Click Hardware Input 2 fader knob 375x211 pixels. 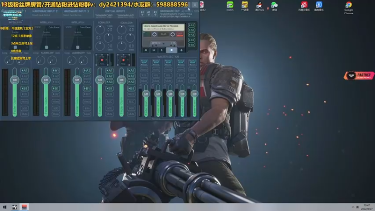pyautogui.click(x=45, y=80)
